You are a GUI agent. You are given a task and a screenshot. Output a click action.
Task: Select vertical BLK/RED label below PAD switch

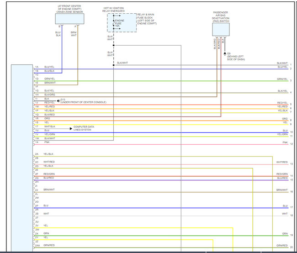tap(219, 44)
